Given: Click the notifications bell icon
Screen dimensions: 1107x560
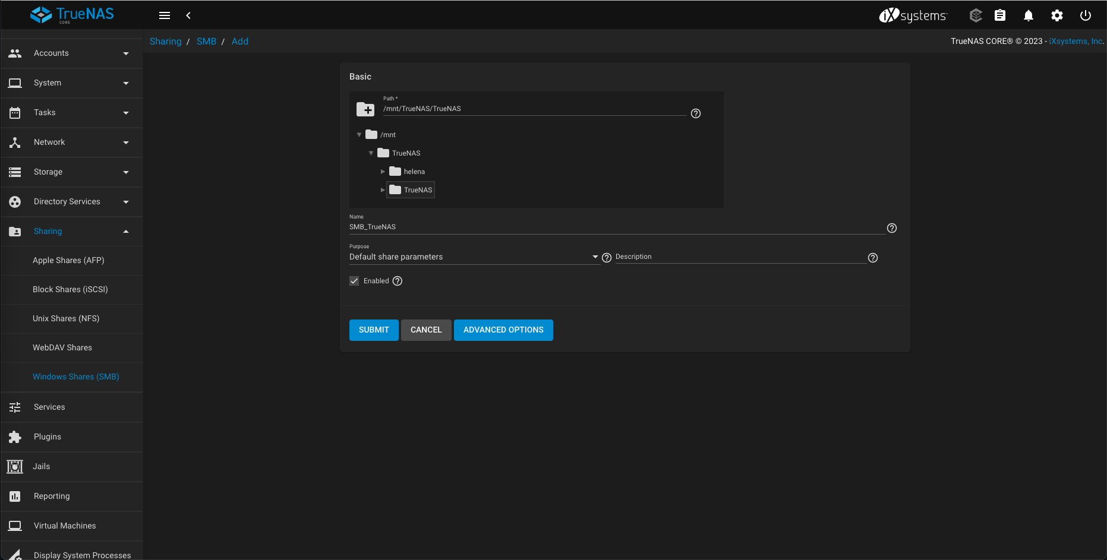Looking at the screenshot, I should [1028, 15].
